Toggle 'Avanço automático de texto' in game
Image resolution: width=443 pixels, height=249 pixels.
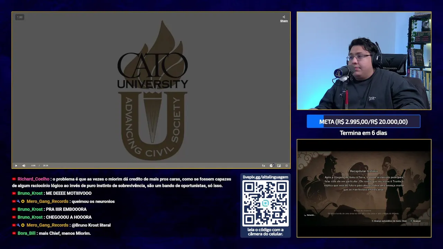pyautogui.click(x=391, y=221)
